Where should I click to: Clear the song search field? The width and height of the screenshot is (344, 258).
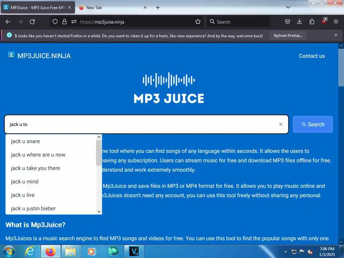coord(281,124)
